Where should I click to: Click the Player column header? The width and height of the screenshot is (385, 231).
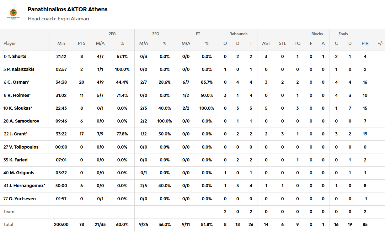tap(10, 44)
